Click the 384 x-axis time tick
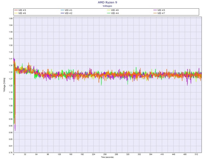 [x=150, y=154]
